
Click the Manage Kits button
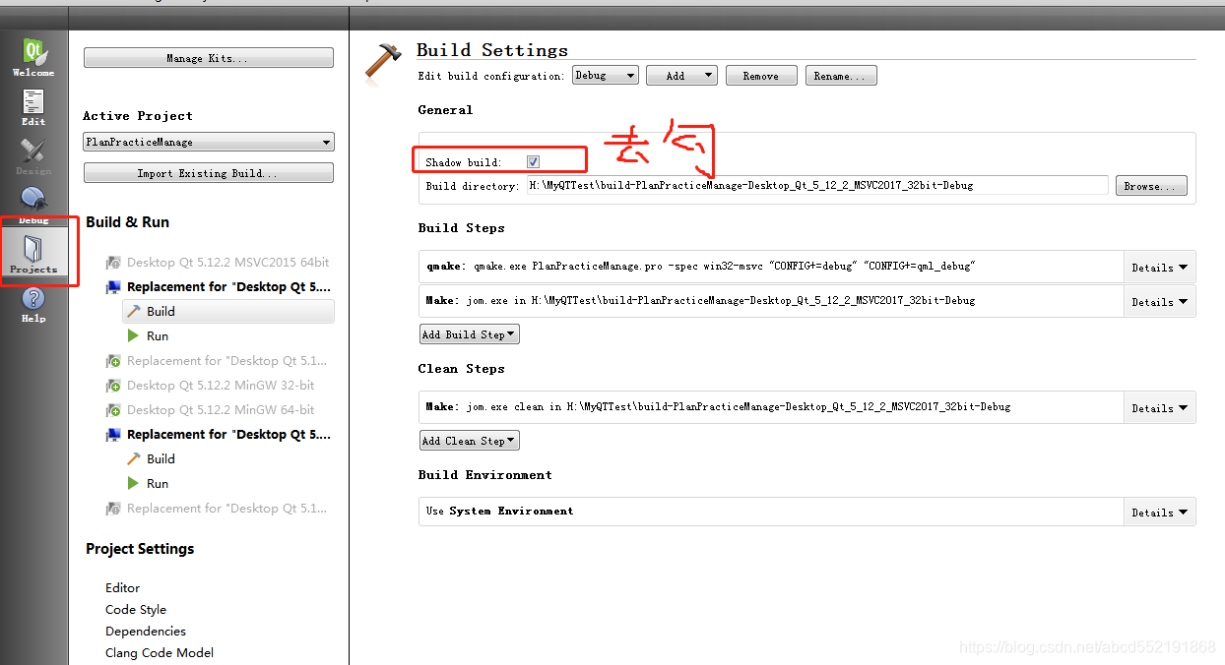(x=209, y=58)
